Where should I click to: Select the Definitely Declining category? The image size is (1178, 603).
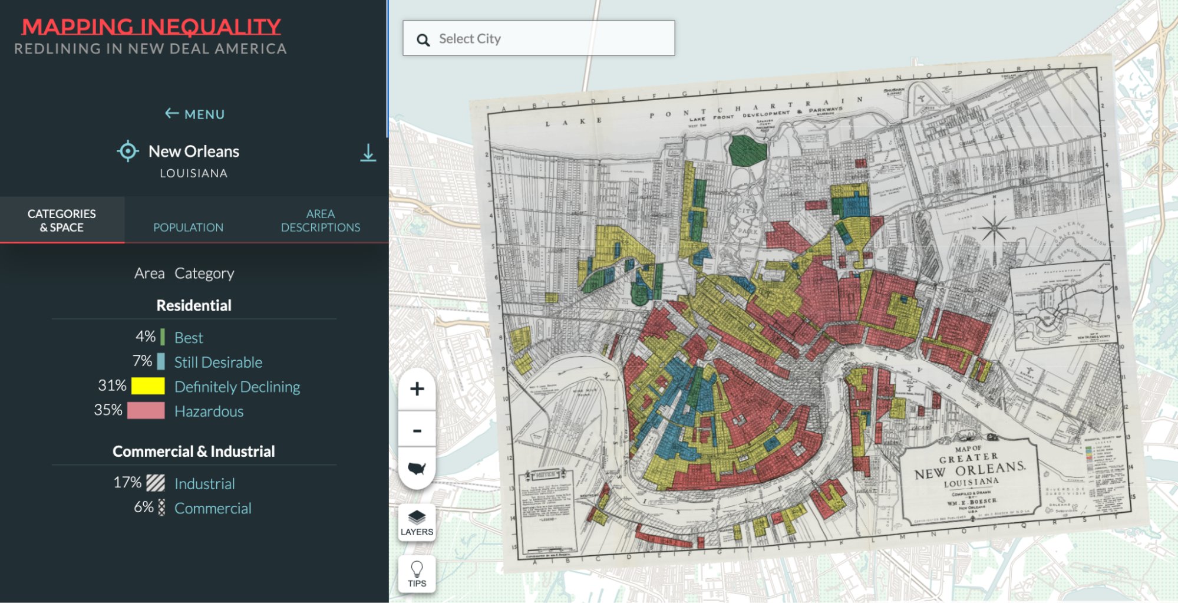click(237, 387)
